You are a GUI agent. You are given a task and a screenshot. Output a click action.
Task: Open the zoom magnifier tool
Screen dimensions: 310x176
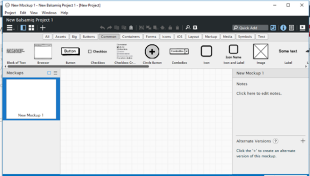188,28
